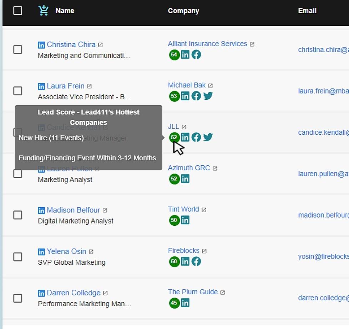Click lead score 52 badge for Azimuth GRC
The width and height of the screenshot is (349, 329).
pos(174,179)
